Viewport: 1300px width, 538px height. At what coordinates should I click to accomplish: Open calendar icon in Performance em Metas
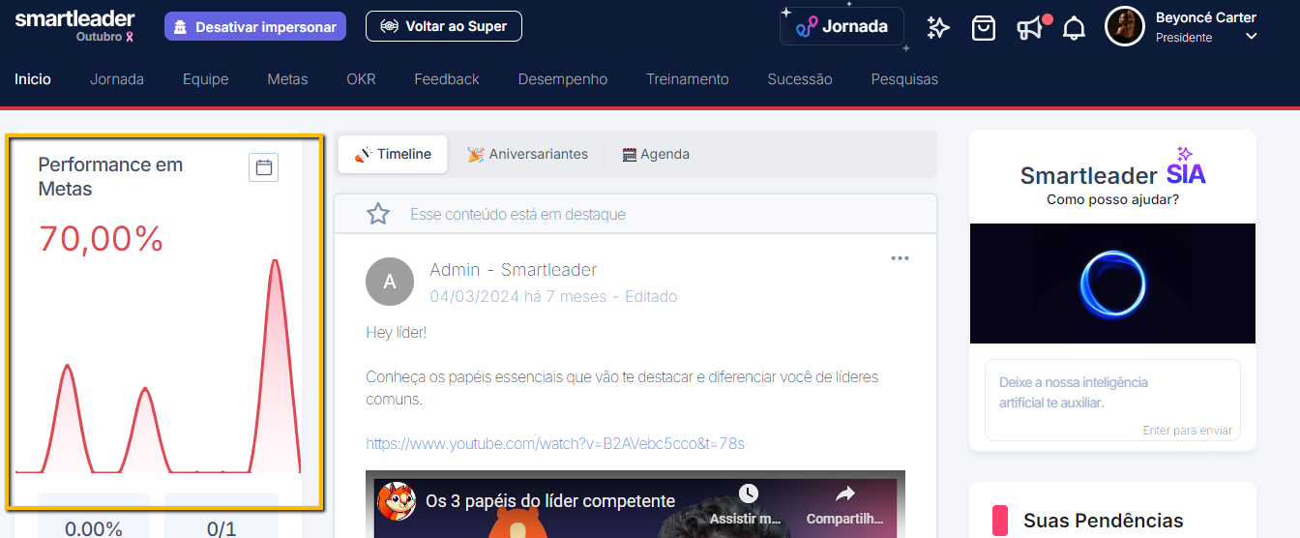(x=264, y=167)
